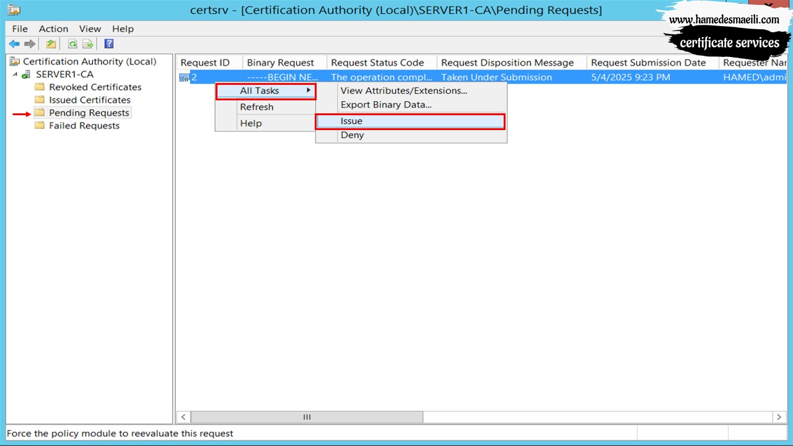Collapse the SERVER1-CA tree node
This screenshot has height=446, width=793.
(x=15, y=74)
